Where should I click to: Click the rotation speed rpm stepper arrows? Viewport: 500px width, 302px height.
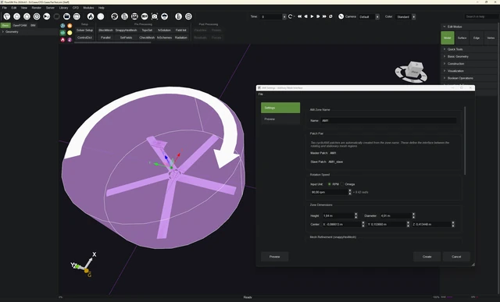350,192
